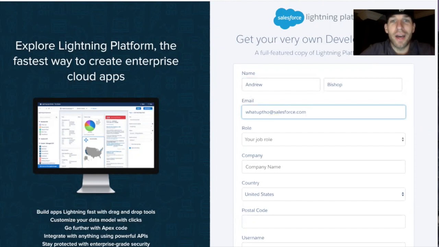Click 'Go further with Apex code' text
439x247 pixels.
click(96, 228)
